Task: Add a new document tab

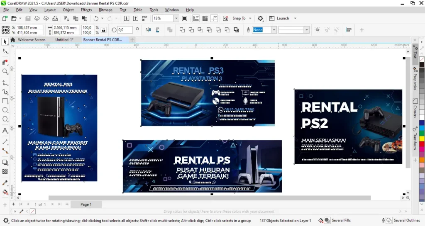Action: (132, 39)
